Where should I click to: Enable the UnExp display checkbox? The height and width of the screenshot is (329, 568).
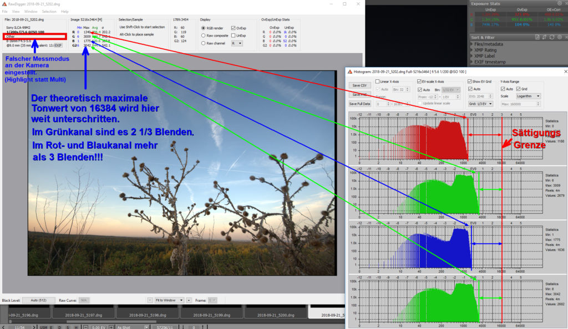coord(234,35)
